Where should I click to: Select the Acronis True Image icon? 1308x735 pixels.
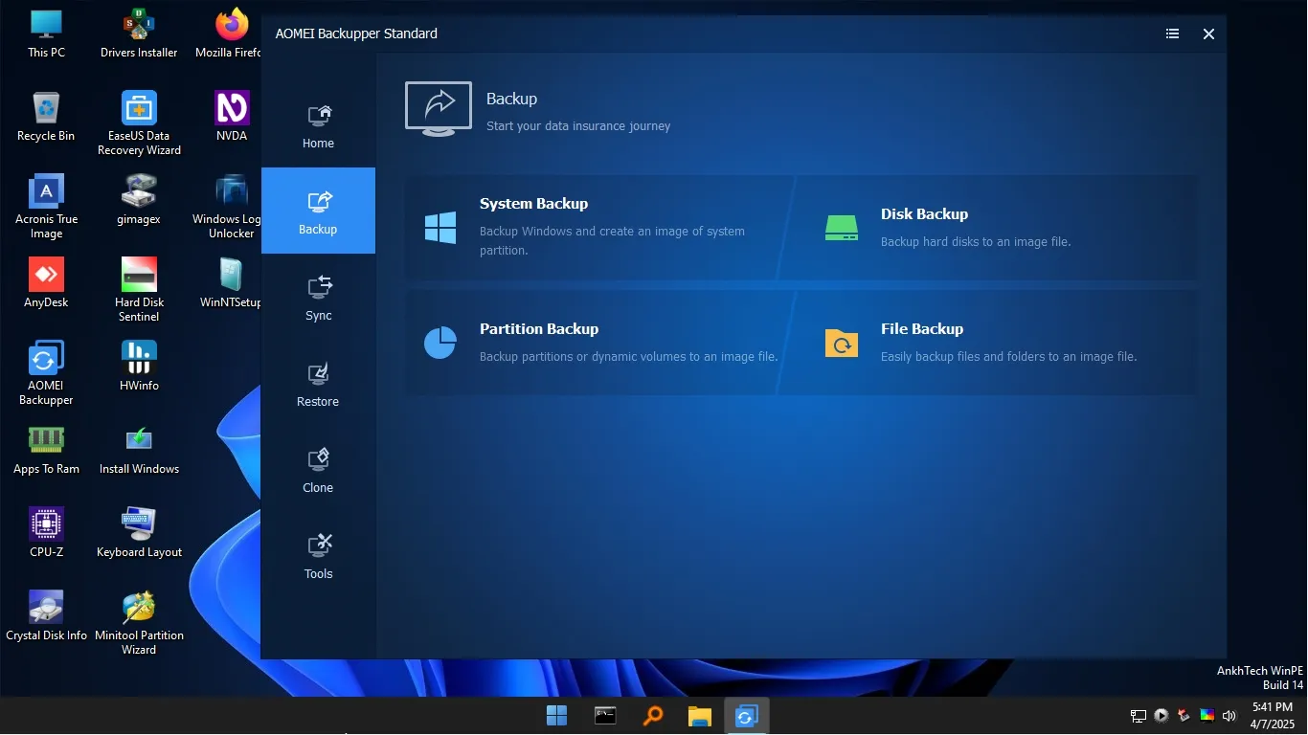(x=46, y=207)
